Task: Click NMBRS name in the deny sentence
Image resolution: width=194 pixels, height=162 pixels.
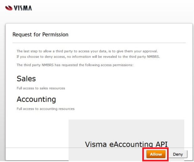Action: [x=153, y=57]
